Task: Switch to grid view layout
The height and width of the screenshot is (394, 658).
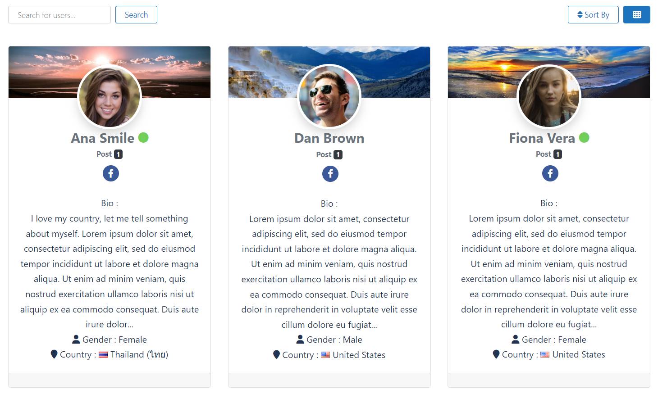Action: coord(636,15)
